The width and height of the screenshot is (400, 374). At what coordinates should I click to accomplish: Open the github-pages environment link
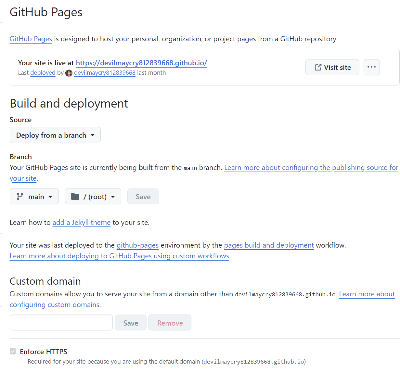click(x=137, y=245)
